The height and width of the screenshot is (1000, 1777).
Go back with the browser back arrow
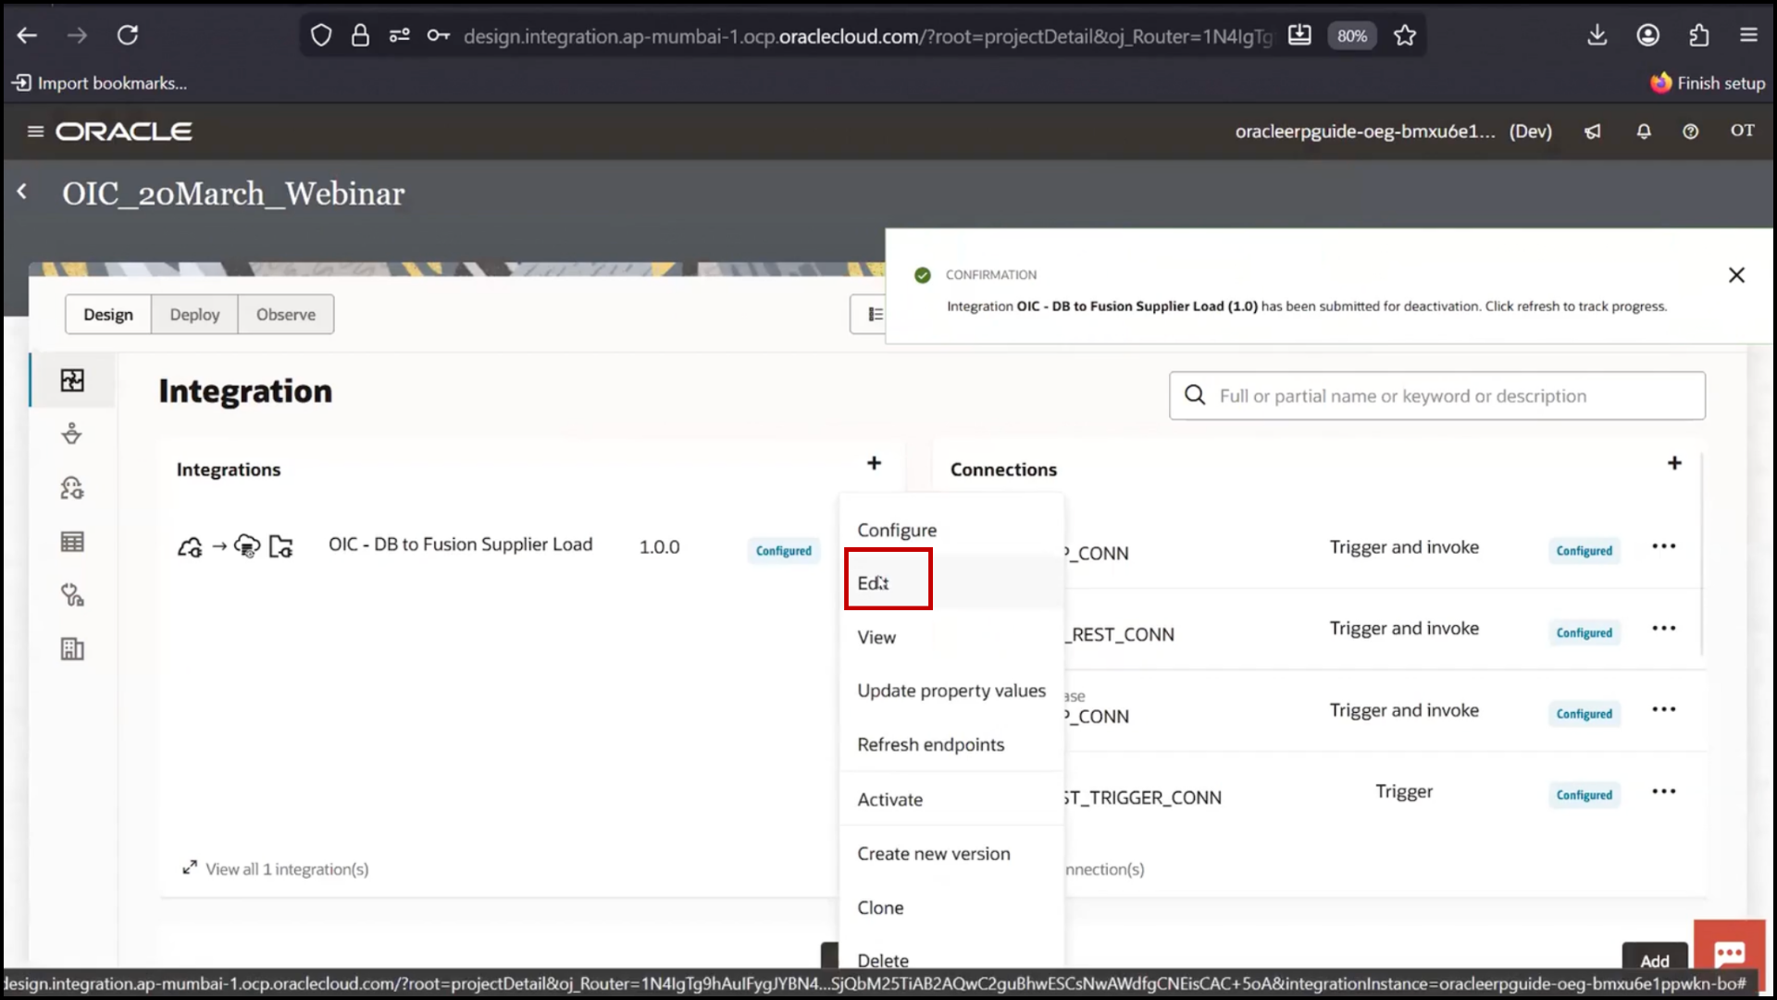[27, 35]
